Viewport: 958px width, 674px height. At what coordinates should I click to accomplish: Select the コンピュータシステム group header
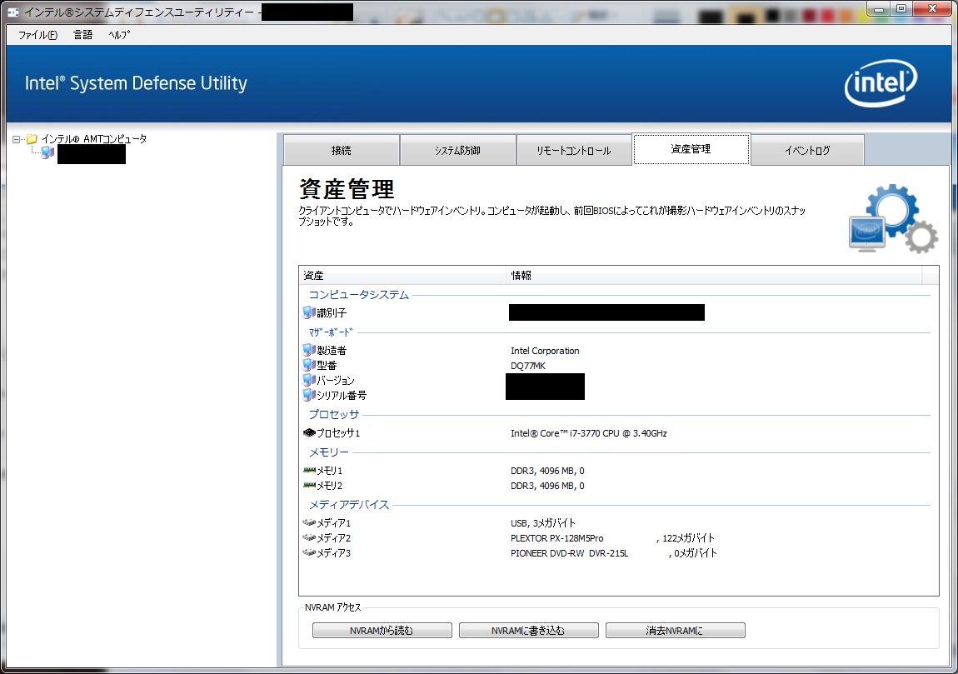coord(359,295)
